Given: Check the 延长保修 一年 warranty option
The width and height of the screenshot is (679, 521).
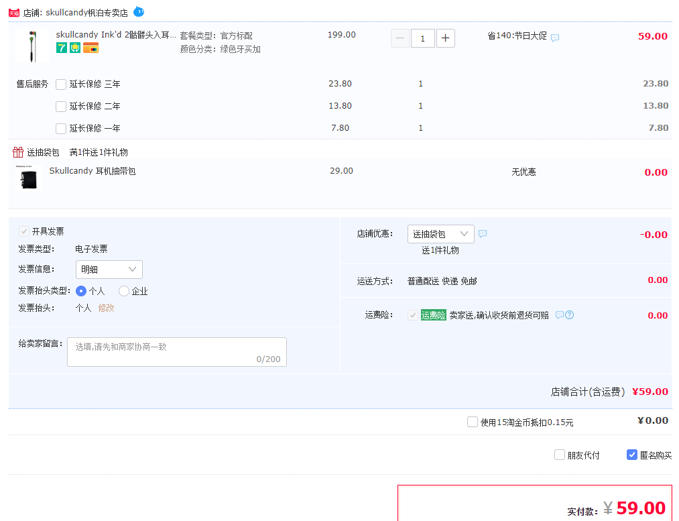Looking at the screenshot, I should coord(61,128).
